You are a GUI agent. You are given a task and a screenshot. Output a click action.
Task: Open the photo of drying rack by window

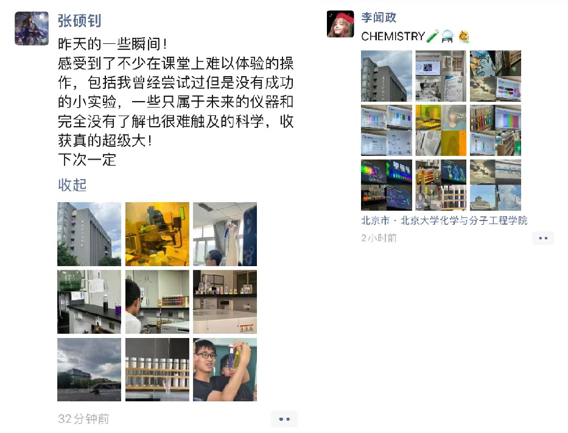225,234
